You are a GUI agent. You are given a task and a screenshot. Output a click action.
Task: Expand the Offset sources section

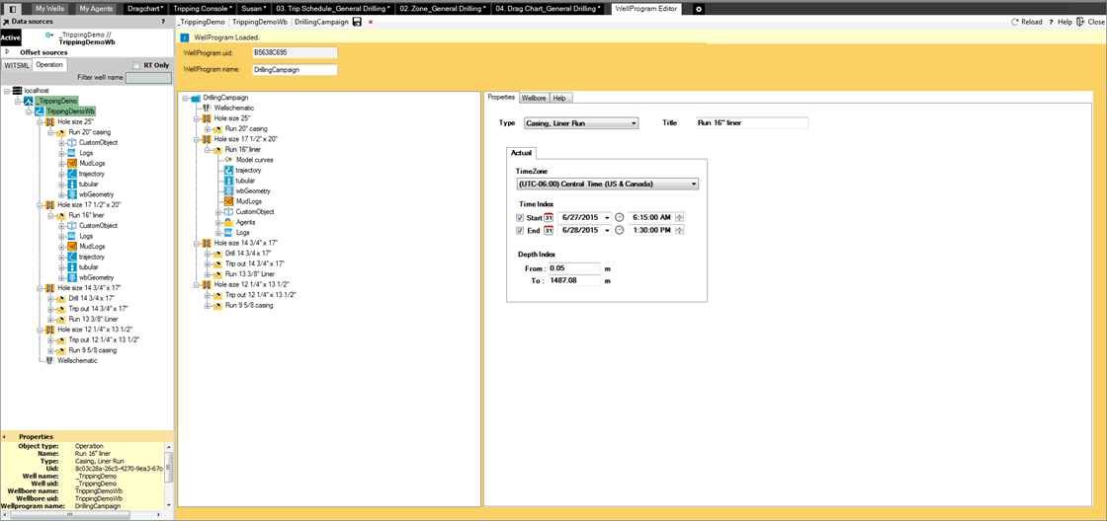[7, 51]
